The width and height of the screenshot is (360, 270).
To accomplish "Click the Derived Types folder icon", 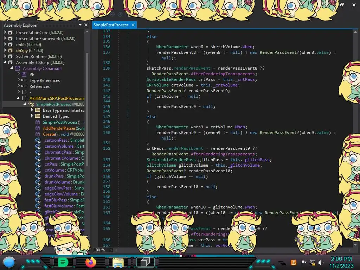I will coord(38,116).
